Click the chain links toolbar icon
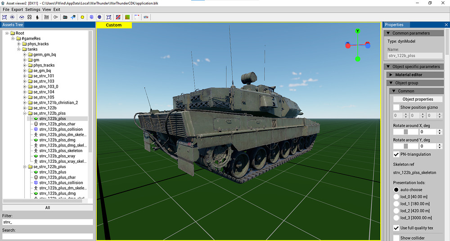This screenshot has height=241, width=450. tap(29, 17)
